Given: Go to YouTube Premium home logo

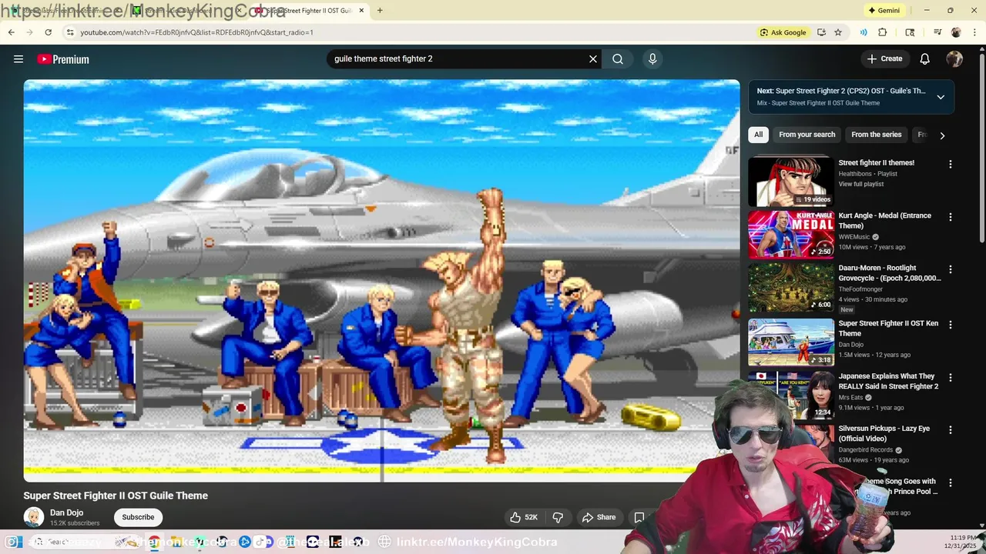Looking at the screenshot, I should click(63, 59).
